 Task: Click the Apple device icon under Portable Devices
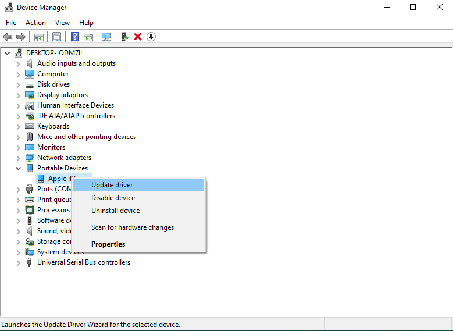(41, 179)
